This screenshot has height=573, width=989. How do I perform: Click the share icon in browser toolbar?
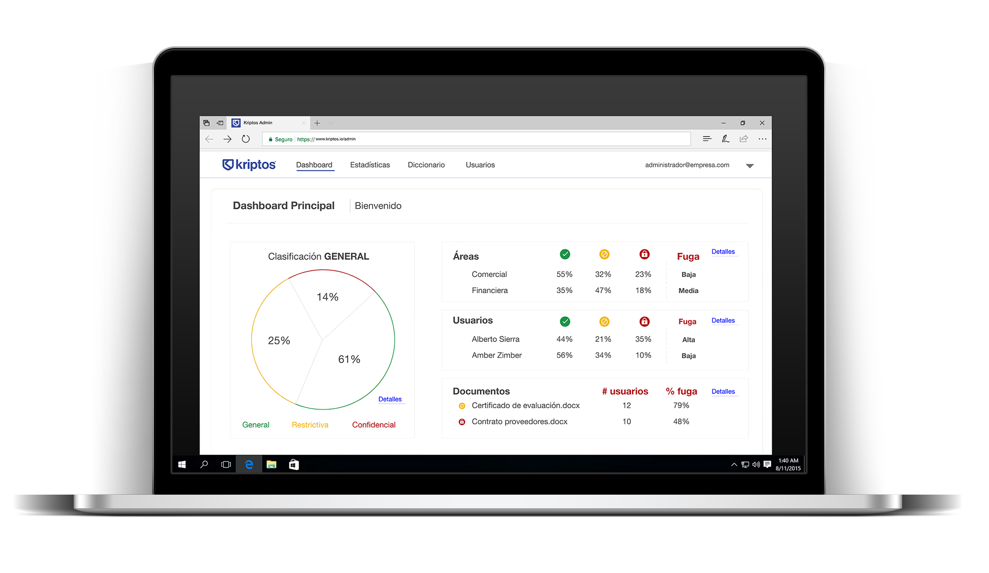click(744, 139)
